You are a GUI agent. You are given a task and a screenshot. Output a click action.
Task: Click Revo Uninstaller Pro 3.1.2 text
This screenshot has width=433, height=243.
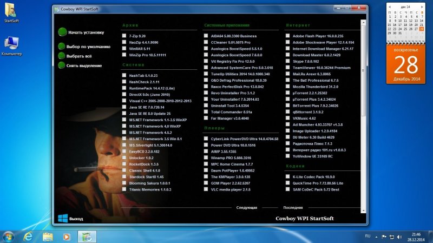pos(233,93)
